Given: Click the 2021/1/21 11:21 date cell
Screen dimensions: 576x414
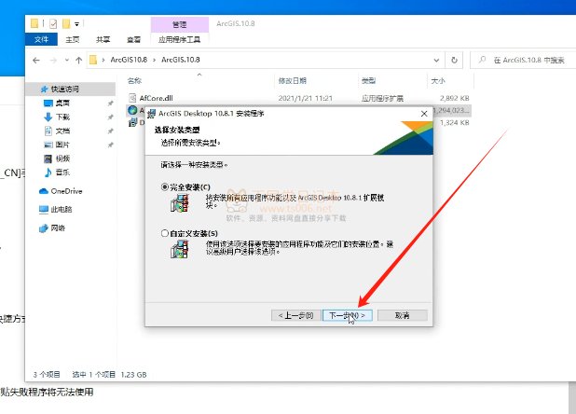Looking at the screenshot, I should pyautogui.click(x=306, y=98).
